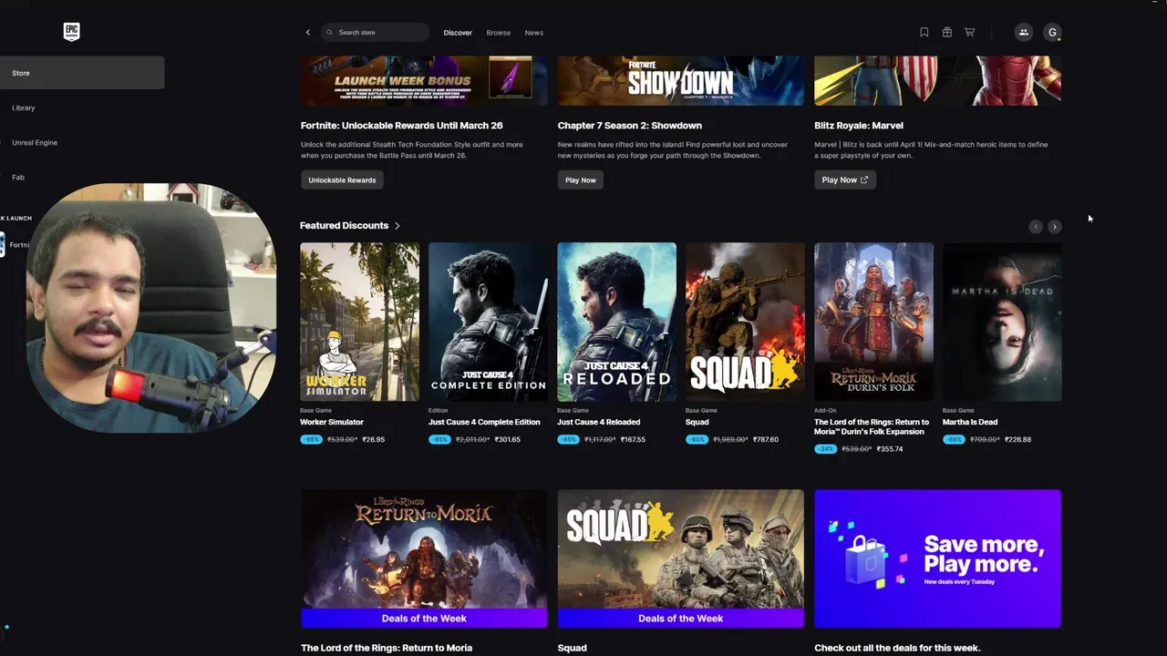Click Check out all the deals caption

coord(897,648)
